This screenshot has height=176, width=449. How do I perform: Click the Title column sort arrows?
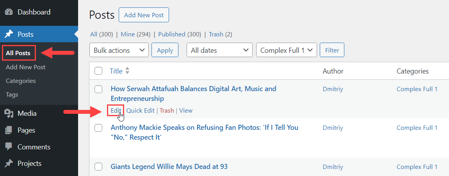(x=127, y=71)
